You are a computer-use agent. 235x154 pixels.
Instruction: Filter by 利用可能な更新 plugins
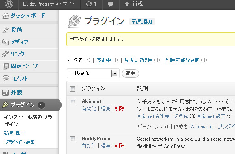pyautogui.click(x=183, y=60)
